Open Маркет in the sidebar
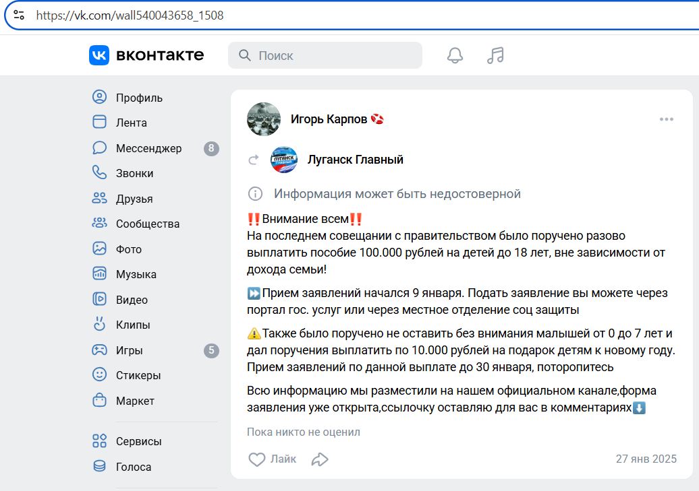The width and height of the screenshot is (699, 491). [135, 400]
